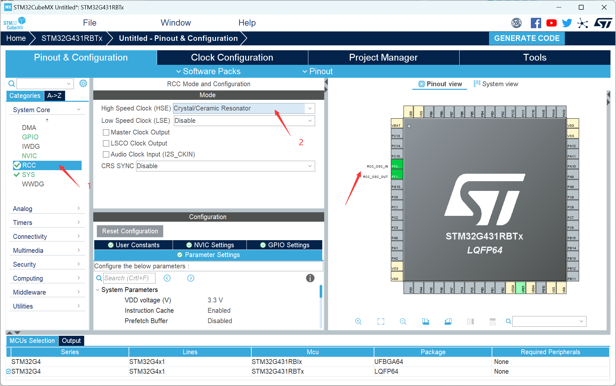
Task: Show parameter info with the info icon
Action: pos(310,278)
